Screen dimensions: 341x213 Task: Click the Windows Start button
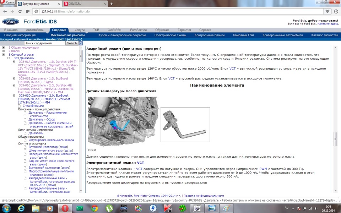(x=7, y=208)
